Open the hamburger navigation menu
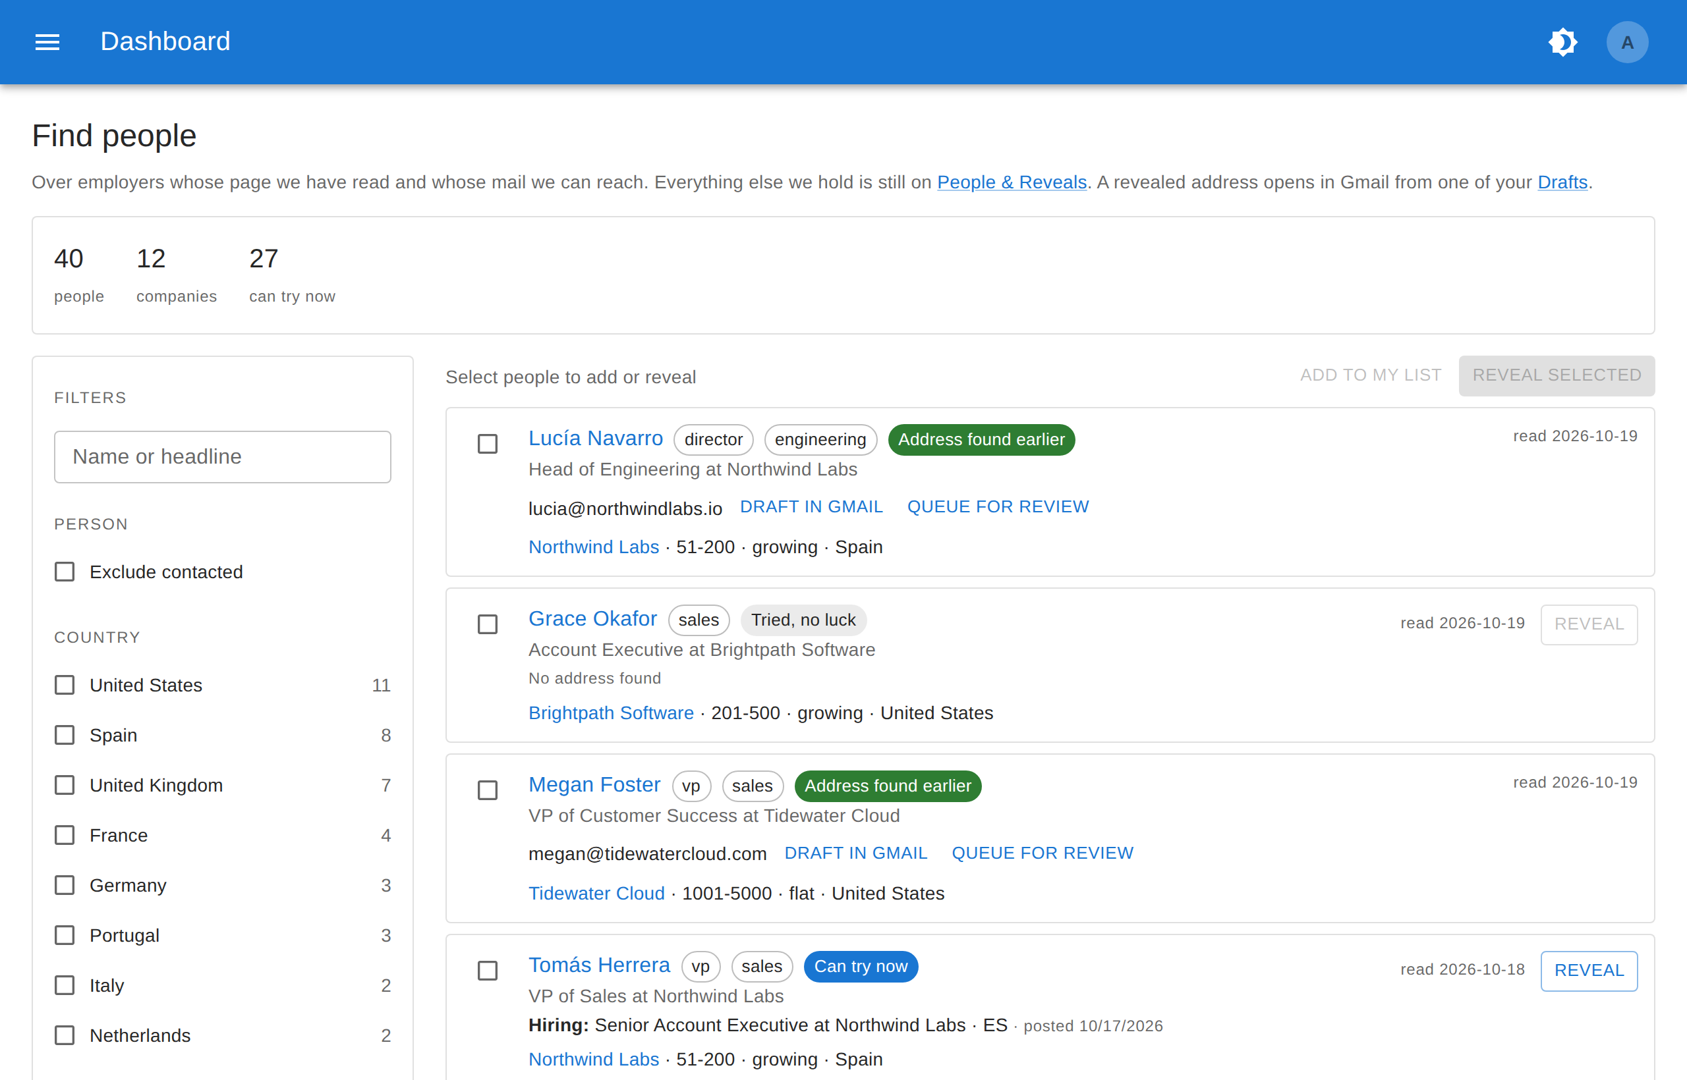 pyautogui.click(x=47, y=42)
